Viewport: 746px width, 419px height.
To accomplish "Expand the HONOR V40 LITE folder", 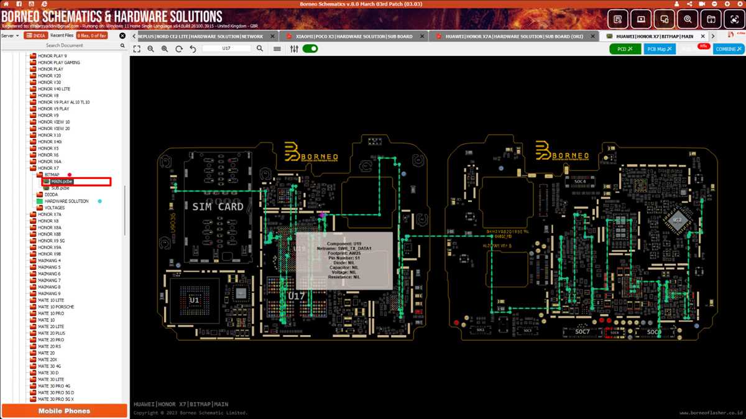I will pyautogui.click(x=53, y=89).
